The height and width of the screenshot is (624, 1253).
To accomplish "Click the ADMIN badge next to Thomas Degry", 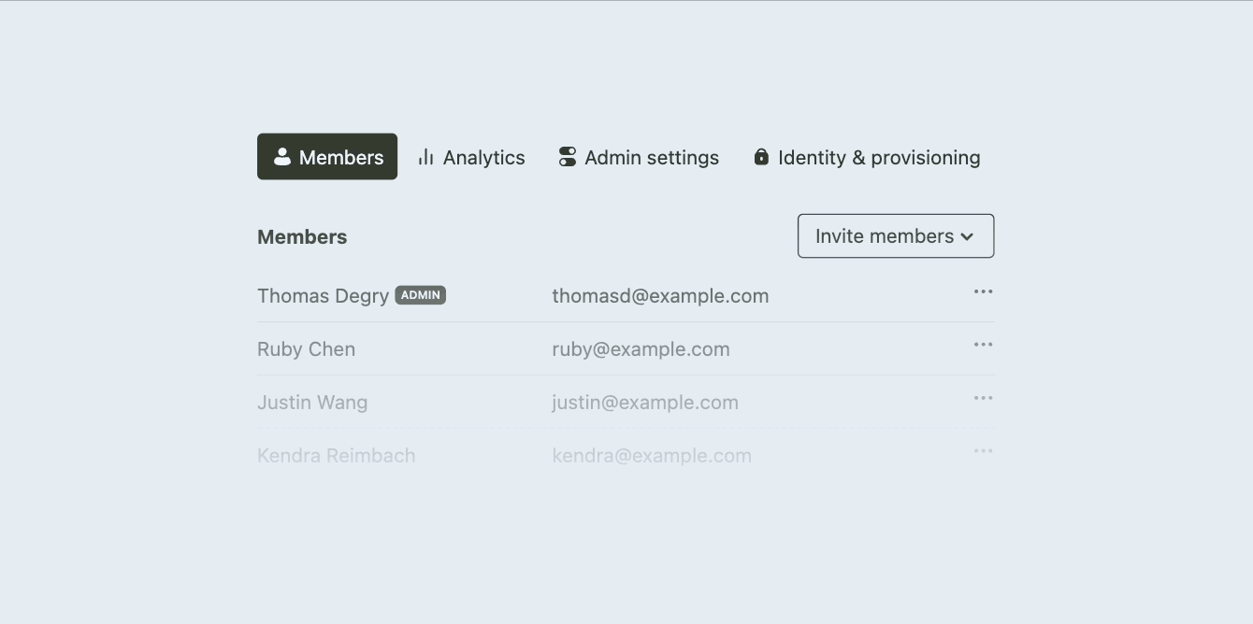I will click(421, 295).
